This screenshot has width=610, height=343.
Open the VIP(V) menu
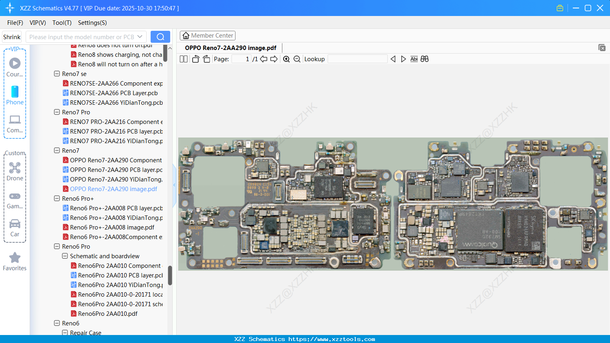tap(38, 23)
